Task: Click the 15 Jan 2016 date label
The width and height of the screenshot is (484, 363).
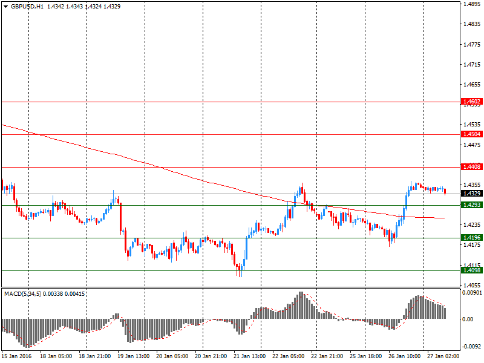Action: pos(16,356)
